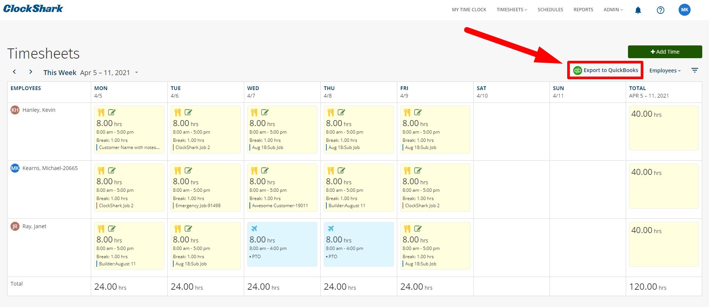This screenshot has width=709, height=307.
Task: Open Hanley, Kevin employee name
Action: 39,110
